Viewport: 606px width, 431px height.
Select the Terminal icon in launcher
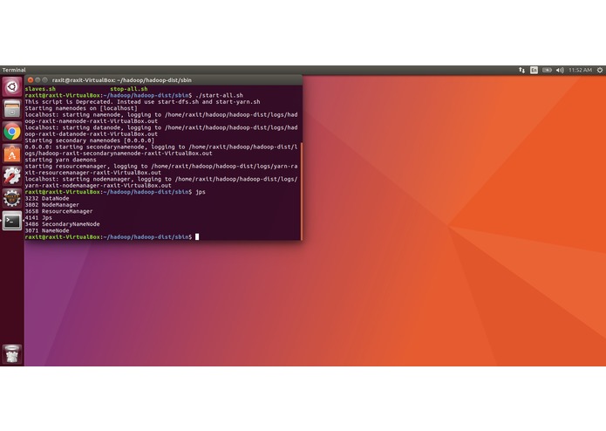12,221
